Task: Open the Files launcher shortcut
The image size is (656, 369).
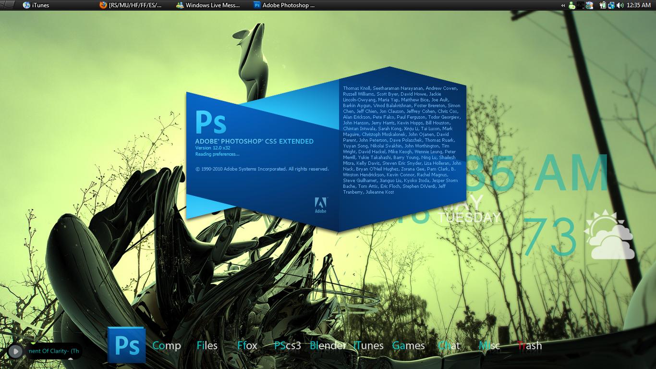Action: tap(207, 345)
